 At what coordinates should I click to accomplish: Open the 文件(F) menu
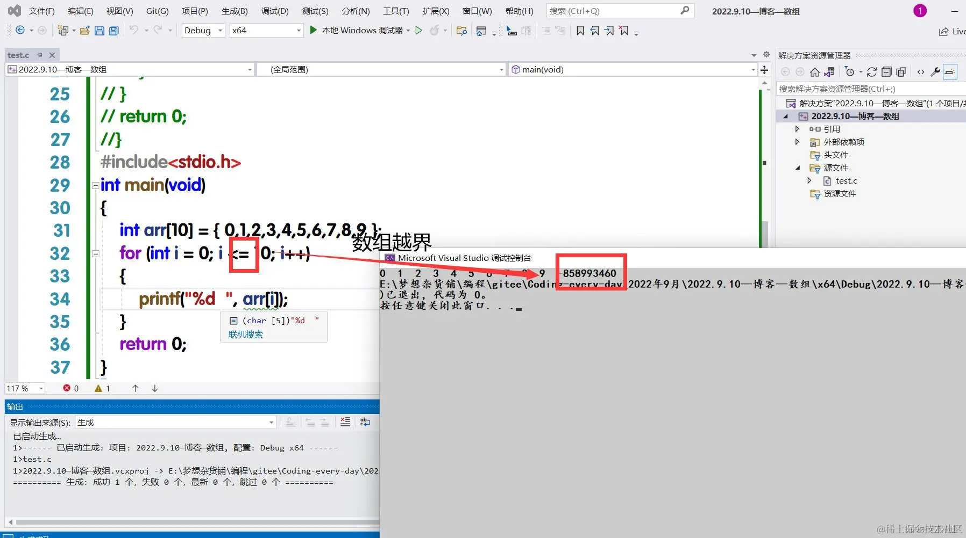click(x=41, y=11)
